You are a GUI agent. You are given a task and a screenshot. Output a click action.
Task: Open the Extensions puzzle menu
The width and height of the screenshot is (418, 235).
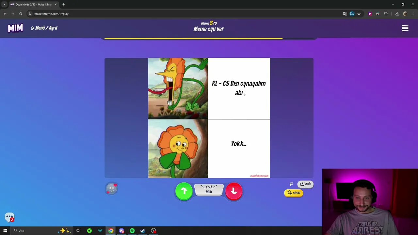pos(386,14)
